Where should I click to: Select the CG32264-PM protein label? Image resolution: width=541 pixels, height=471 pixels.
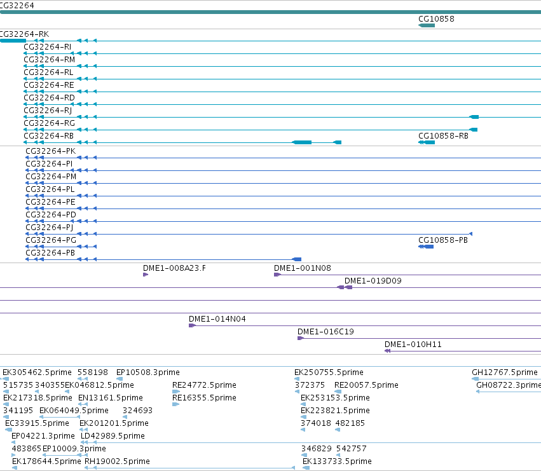coord(51,177)
